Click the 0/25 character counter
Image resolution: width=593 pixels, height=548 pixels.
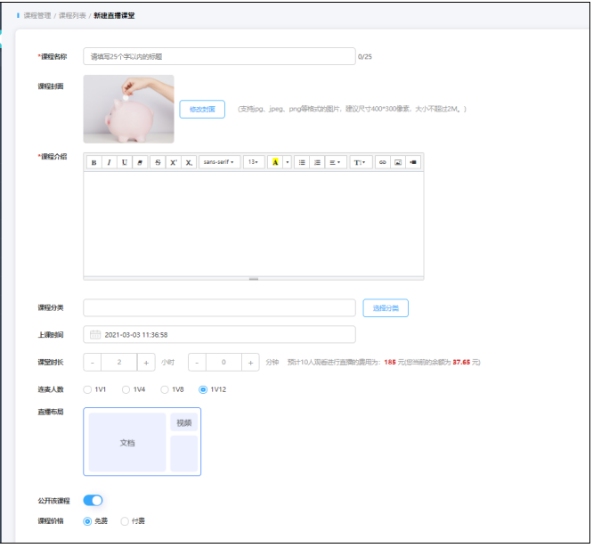coord(365,57)
